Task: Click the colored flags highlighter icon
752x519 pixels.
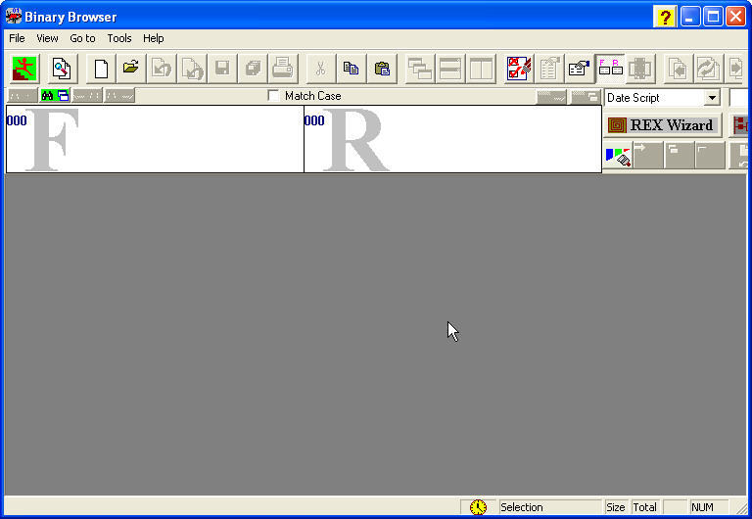Action: pyautogui.click(x=618, y=156)
